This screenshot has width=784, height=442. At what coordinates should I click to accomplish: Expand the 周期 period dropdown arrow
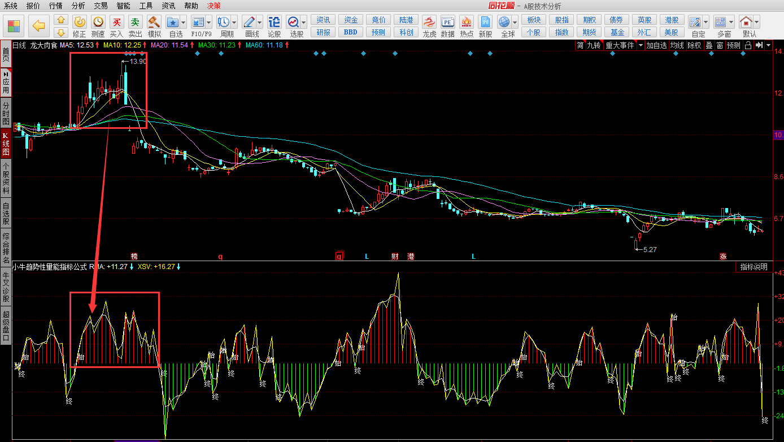click(x=234, y=23)
